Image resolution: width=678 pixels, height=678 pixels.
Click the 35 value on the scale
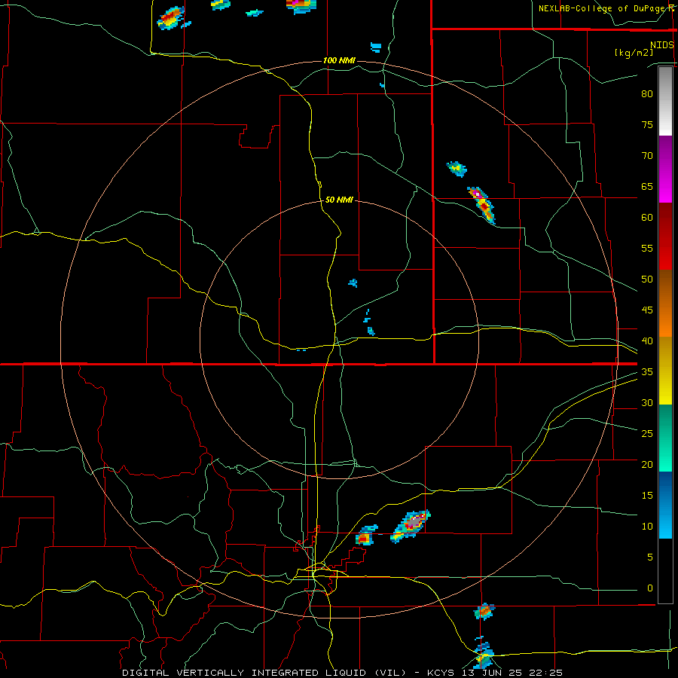coord(647,372)
